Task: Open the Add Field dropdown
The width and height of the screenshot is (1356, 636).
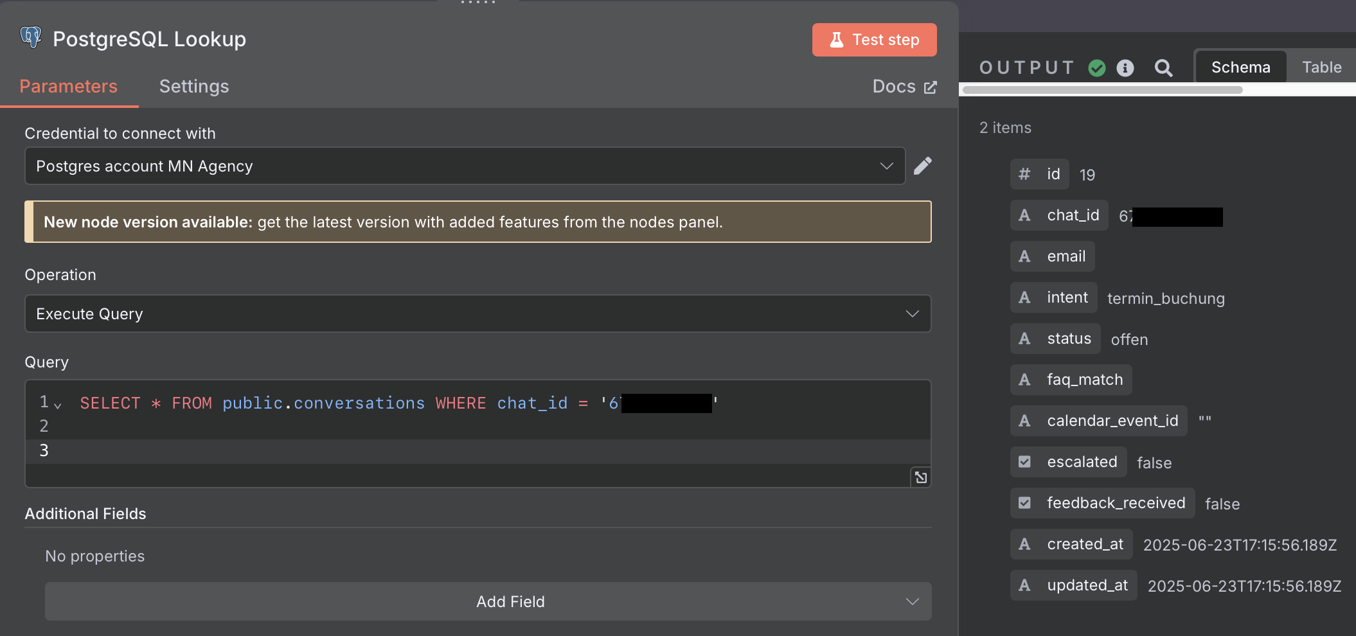Action: pyautogui.click(x=488, y=601)
